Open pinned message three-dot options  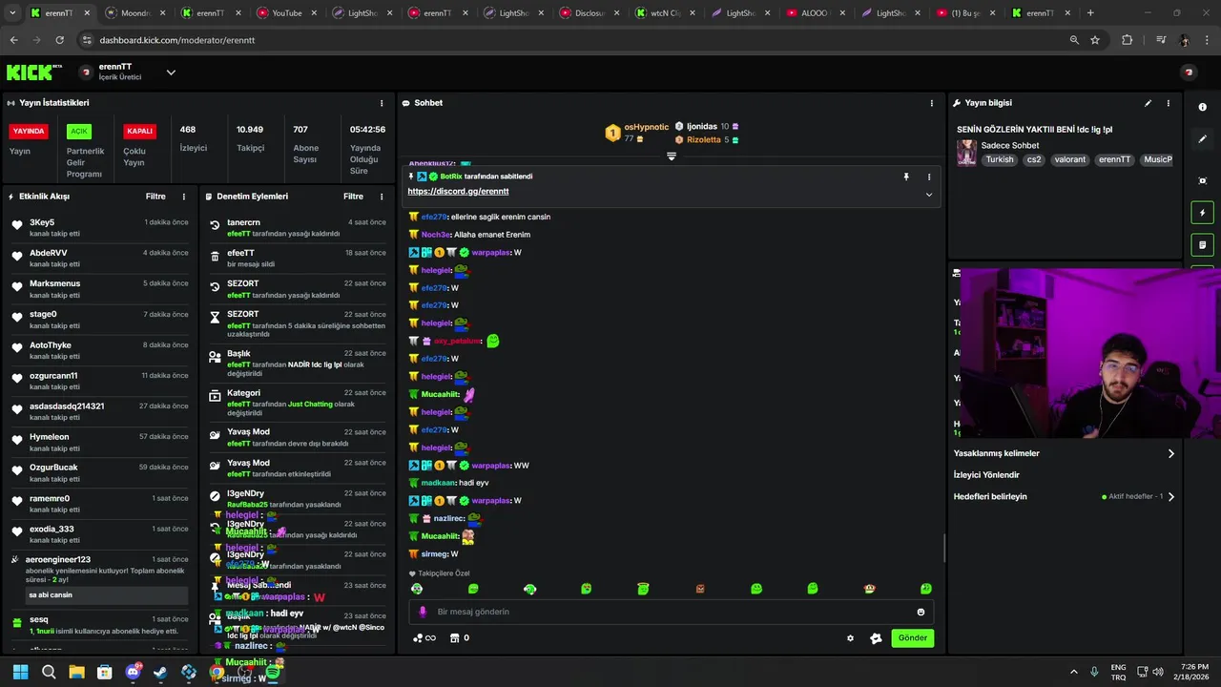(929, 177)
